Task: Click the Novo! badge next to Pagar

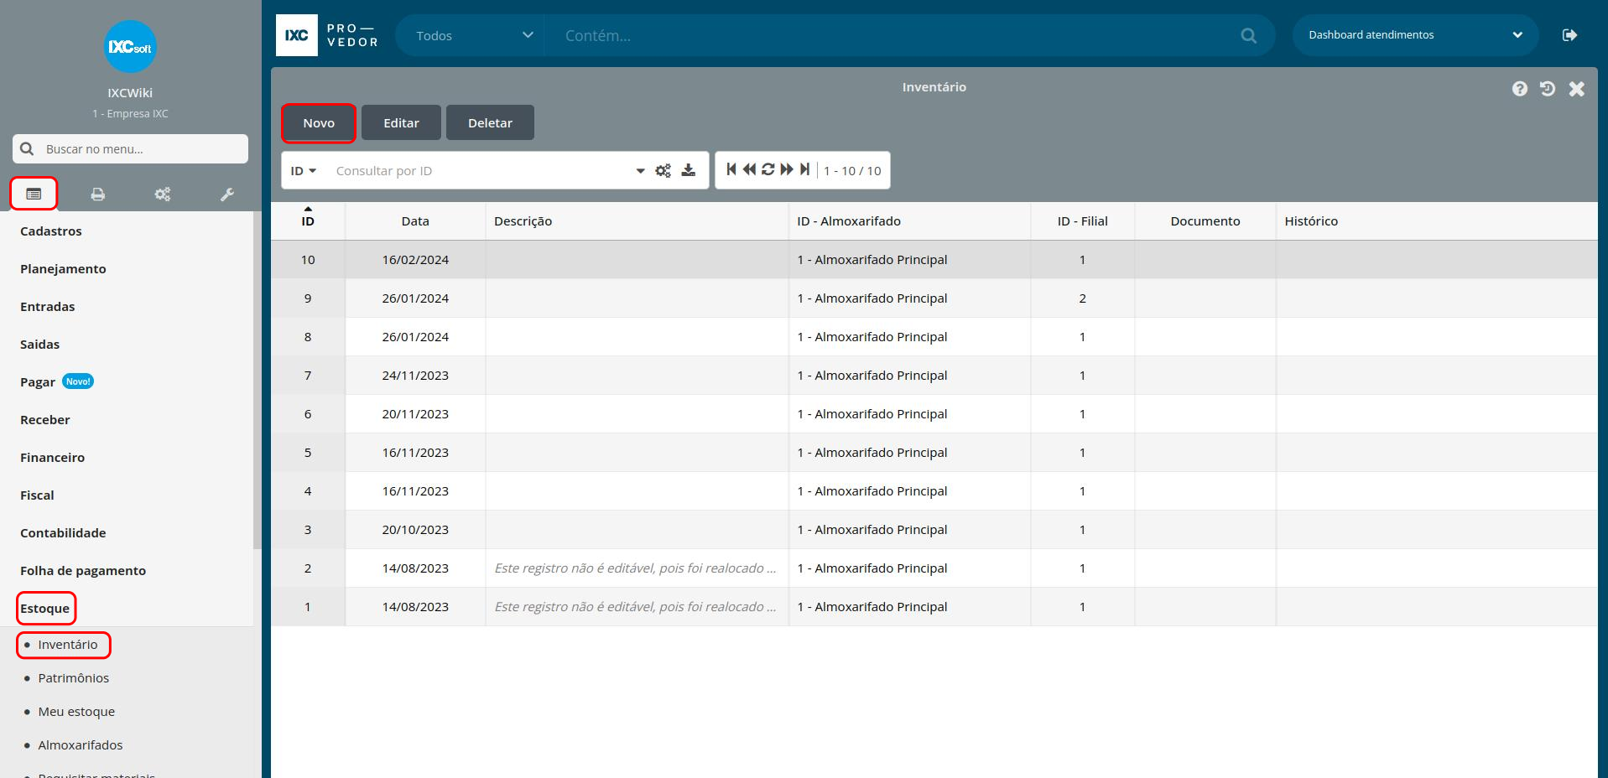Action: [x=78, y=381]
